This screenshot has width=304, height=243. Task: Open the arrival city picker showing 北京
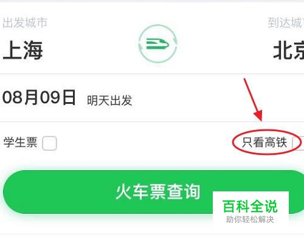point(289,50)
